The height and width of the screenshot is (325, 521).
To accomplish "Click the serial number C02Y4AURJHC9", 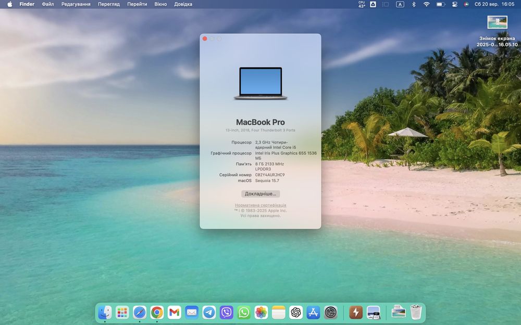I will (x=270, y=175).
